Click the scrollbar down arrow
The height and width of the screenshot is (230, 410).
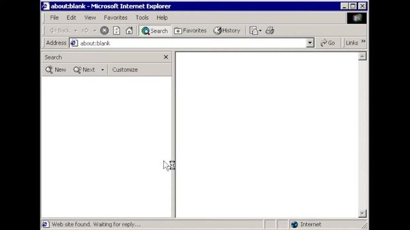pyautogui.click(x=362, y=213)
